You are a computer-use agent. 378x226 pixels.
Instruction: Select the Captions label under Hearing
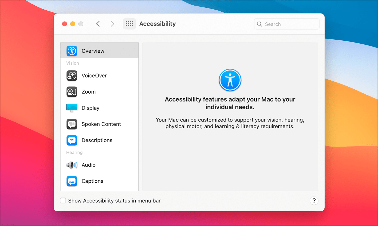[x=92, y=181]
